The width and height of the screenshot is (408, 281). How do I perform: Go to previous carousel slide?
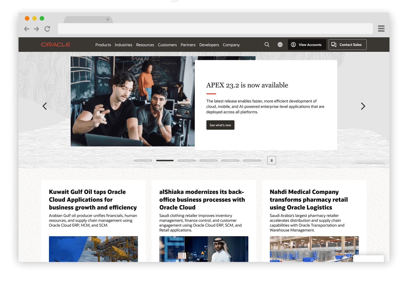click(45, 106)
